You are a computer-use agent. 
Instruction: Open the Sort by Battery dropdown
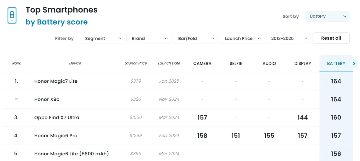327,16
